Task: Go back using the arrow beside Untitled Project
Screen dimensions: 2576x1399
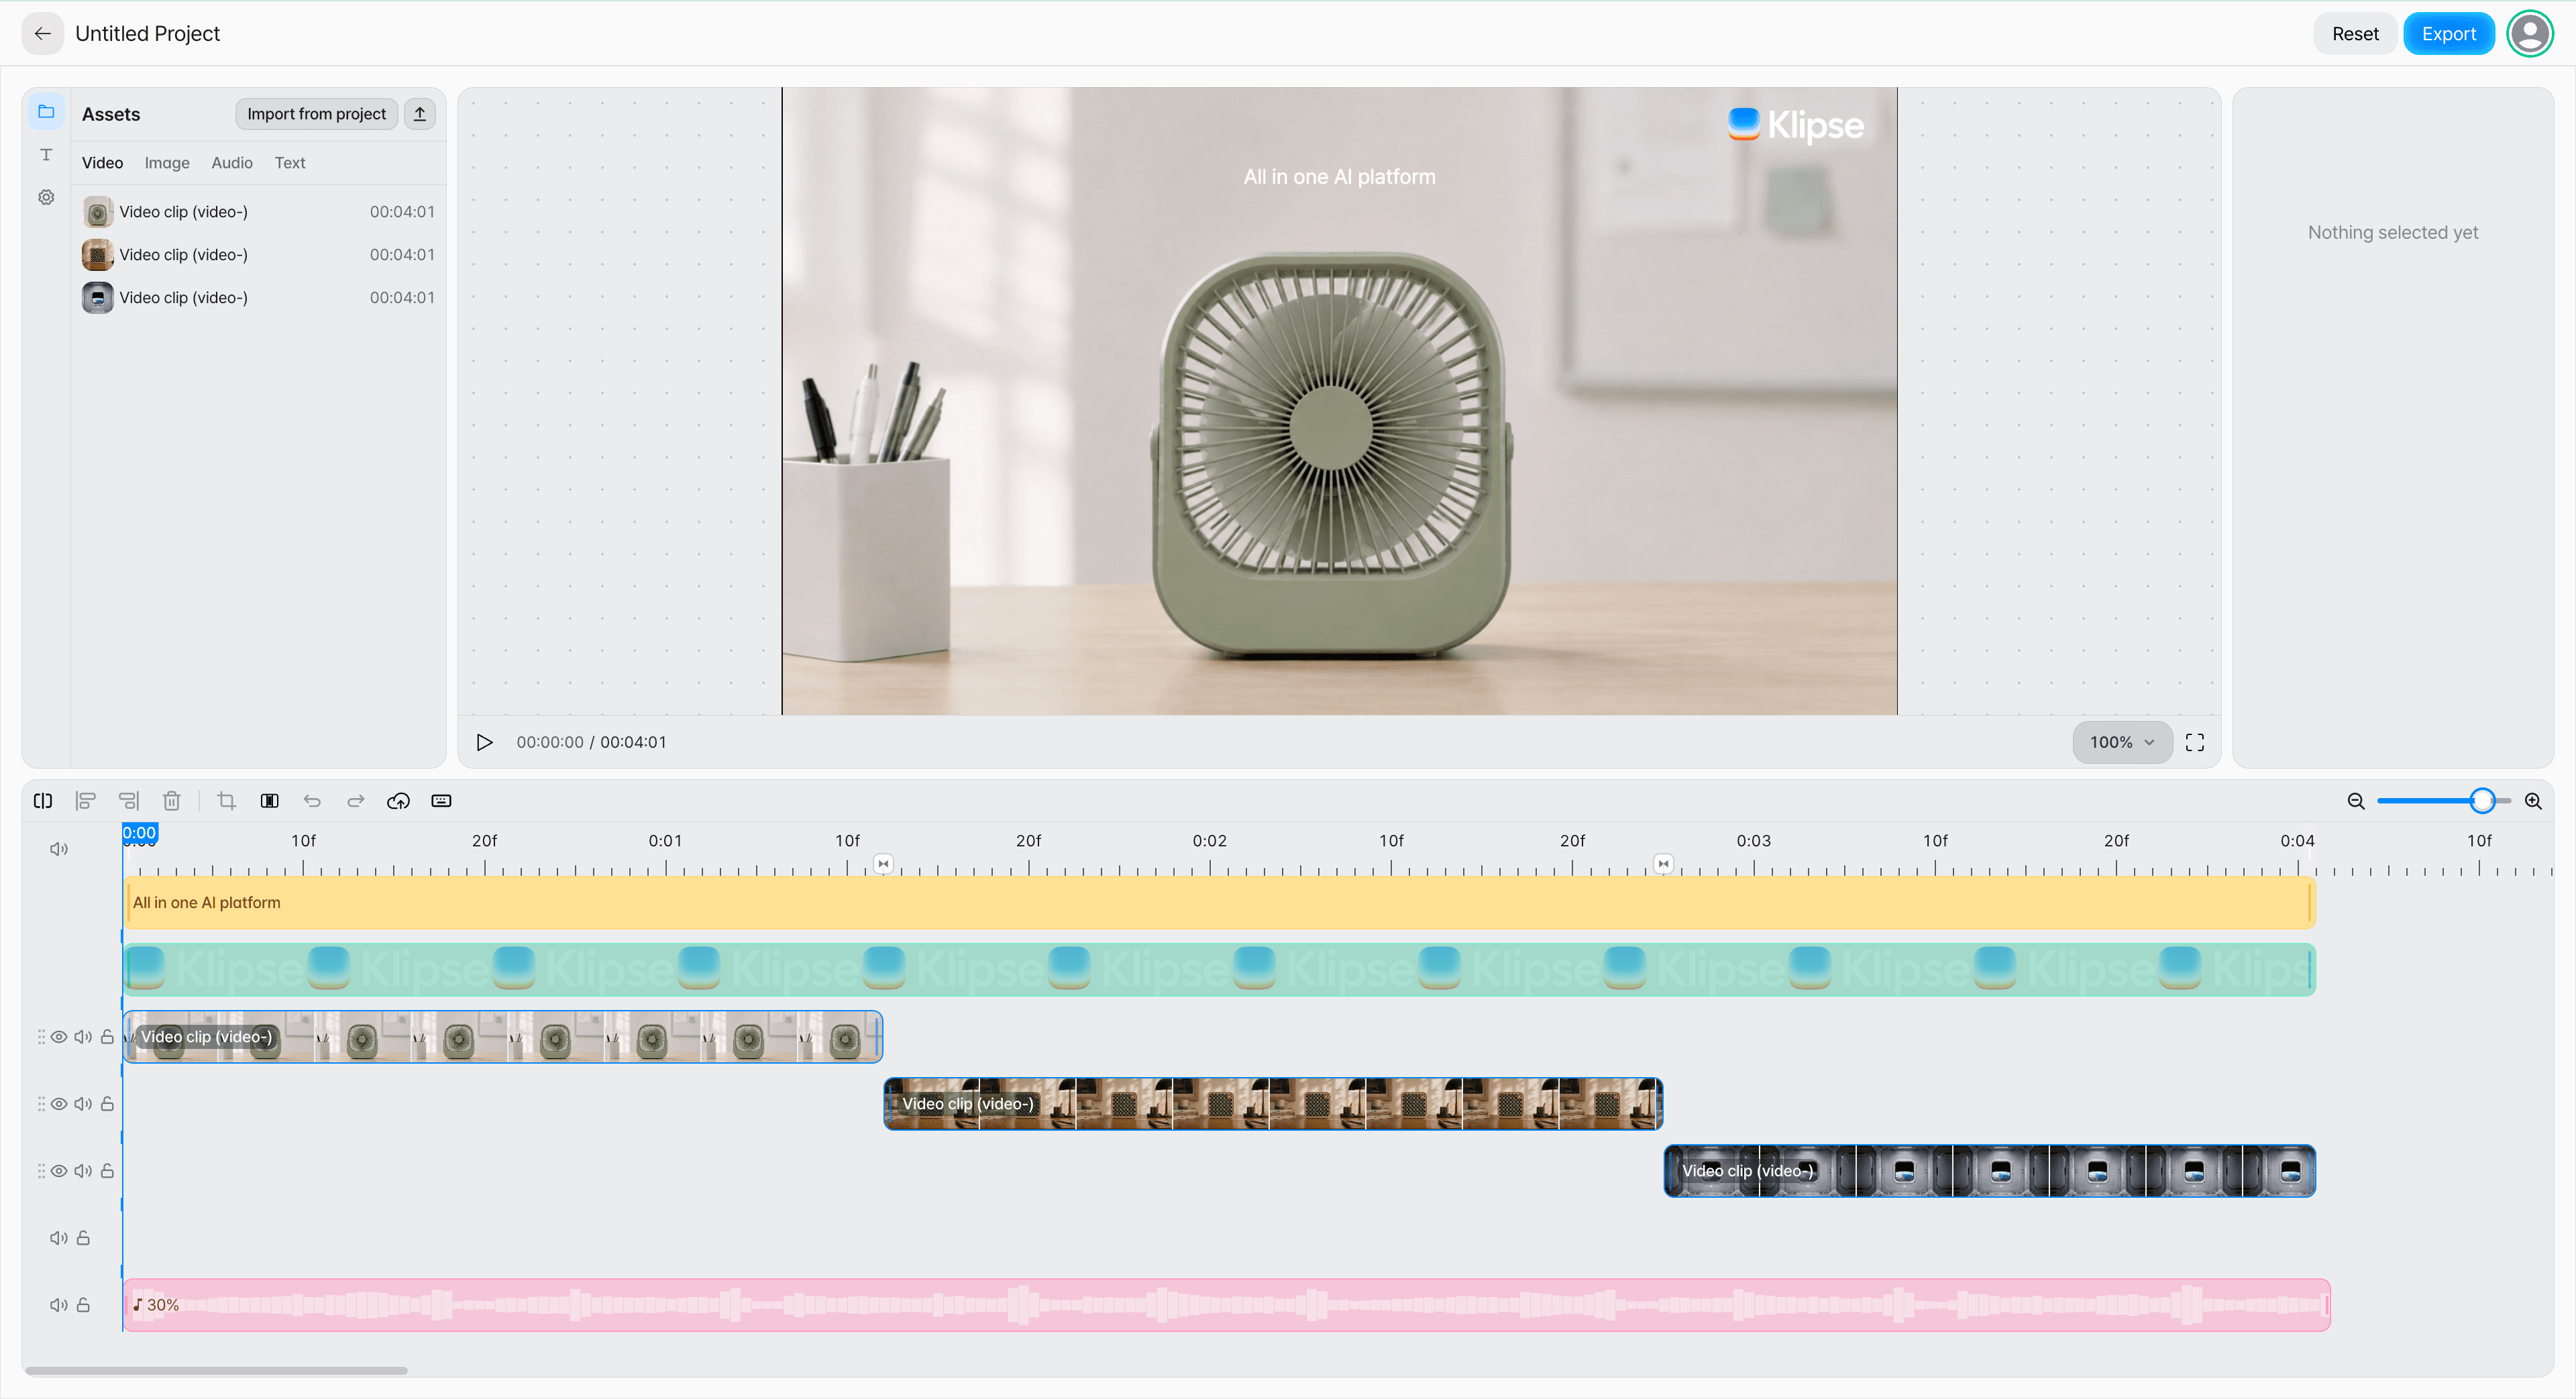Action: 42,34
